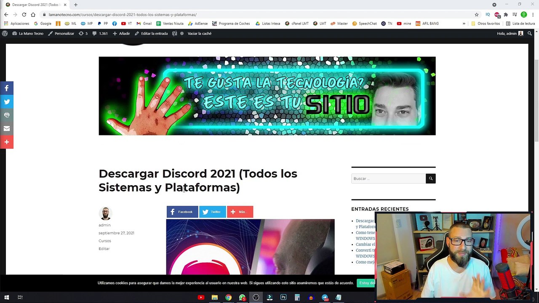
Task: Submit the sidebar search with the magnifier button
Action: 430,178
